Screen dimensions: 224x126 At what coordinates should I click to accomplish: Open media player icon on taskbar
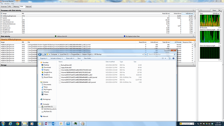tap(32, 124)
